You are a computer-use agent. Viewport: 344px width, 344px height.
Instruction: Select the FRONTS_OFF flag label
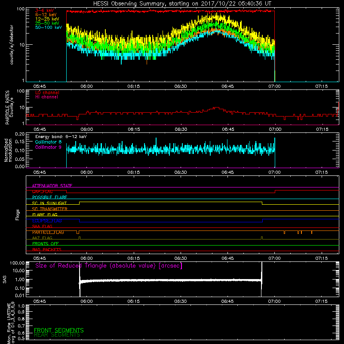46,244
